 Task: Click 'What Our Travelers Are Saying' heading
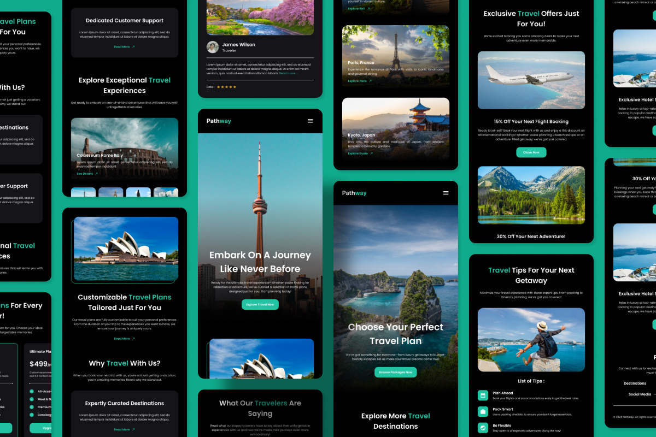pos(260,409)
